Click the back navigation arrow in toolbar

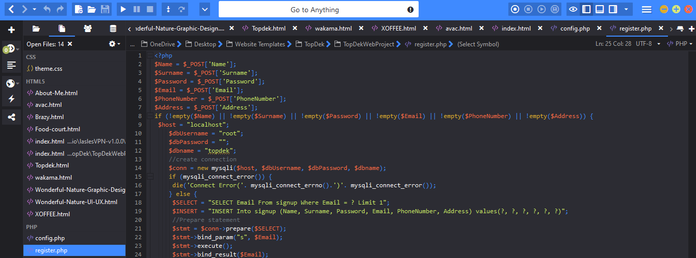tap(11, 9)
